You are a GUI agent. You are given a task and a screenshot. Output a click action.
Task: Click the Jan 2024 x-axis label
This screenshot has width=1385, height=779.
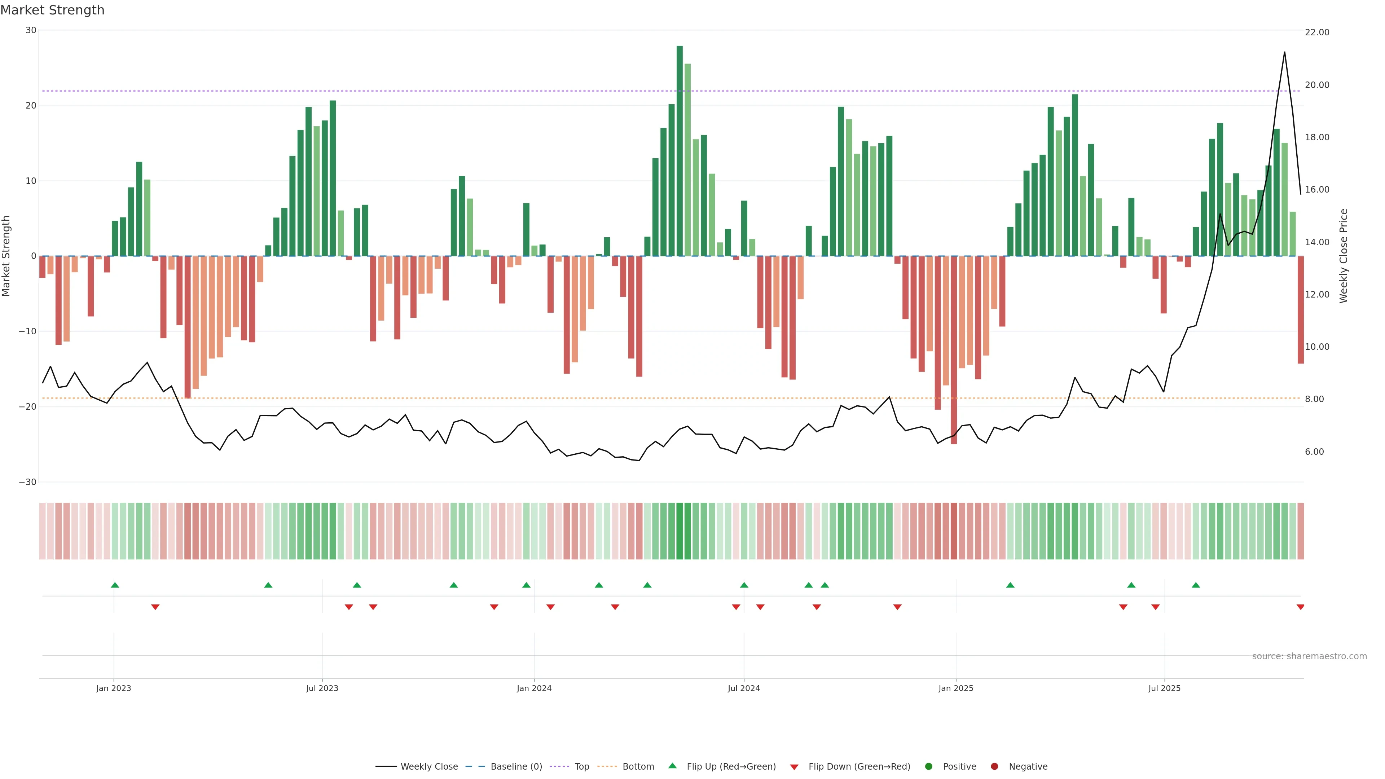[x=534, y=688]
